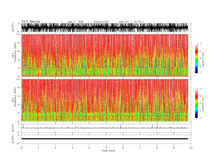Viewport: 215px width, 166px height.
Task: Click the time axis tick label "1"
Action: pos(38,148)
